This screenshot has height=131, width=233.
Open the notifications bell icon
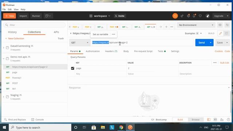pos(194,16)
